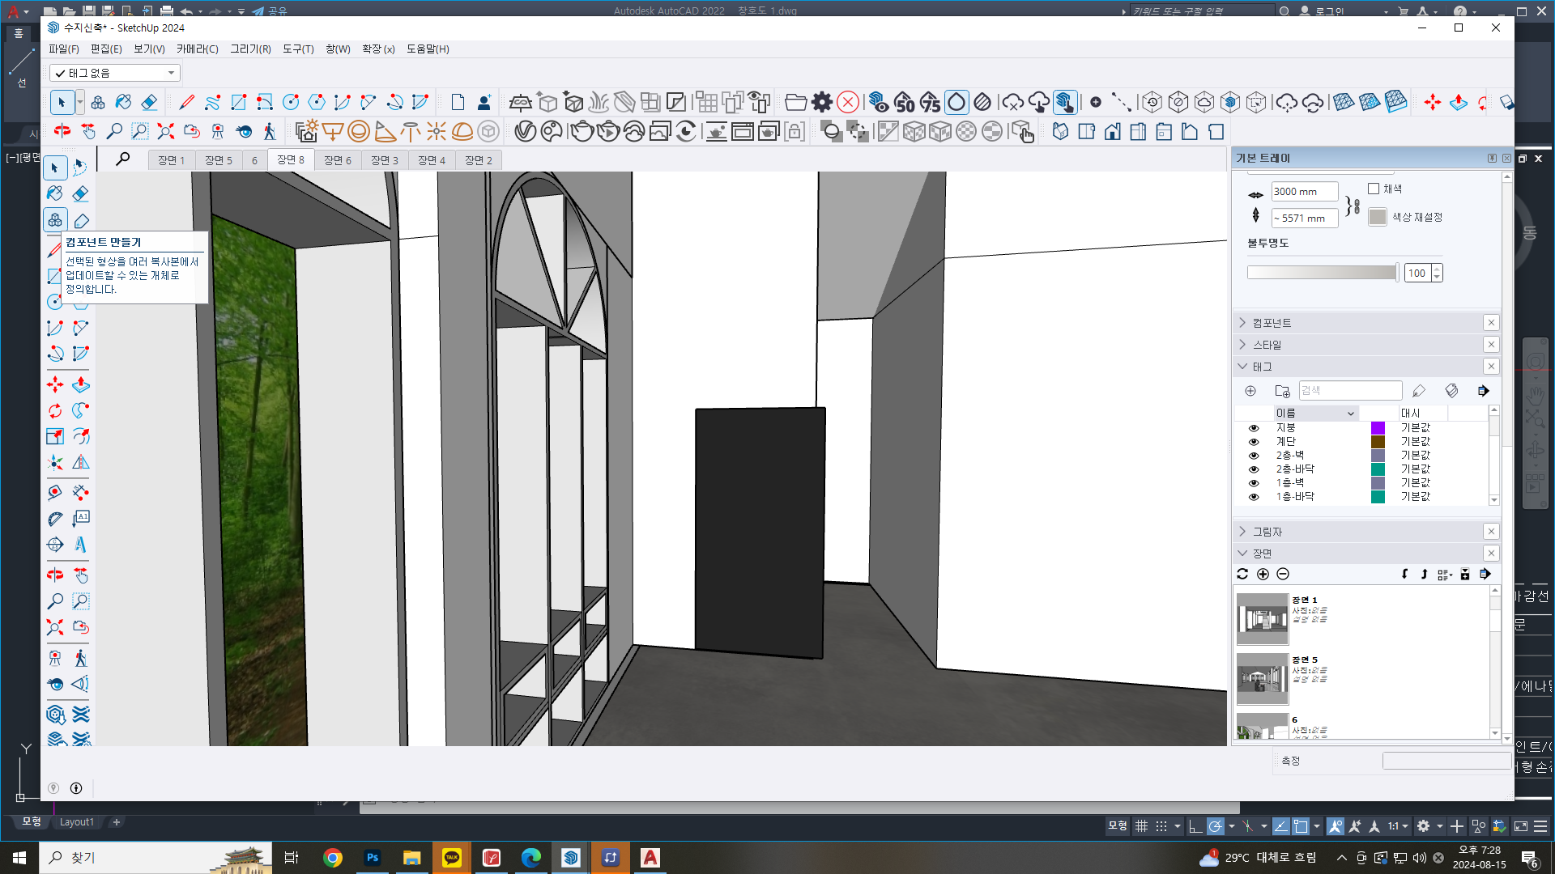Select the Paint Bucket tool
The width and height of the screenshot is (1555, 874).
coord(54,193)
